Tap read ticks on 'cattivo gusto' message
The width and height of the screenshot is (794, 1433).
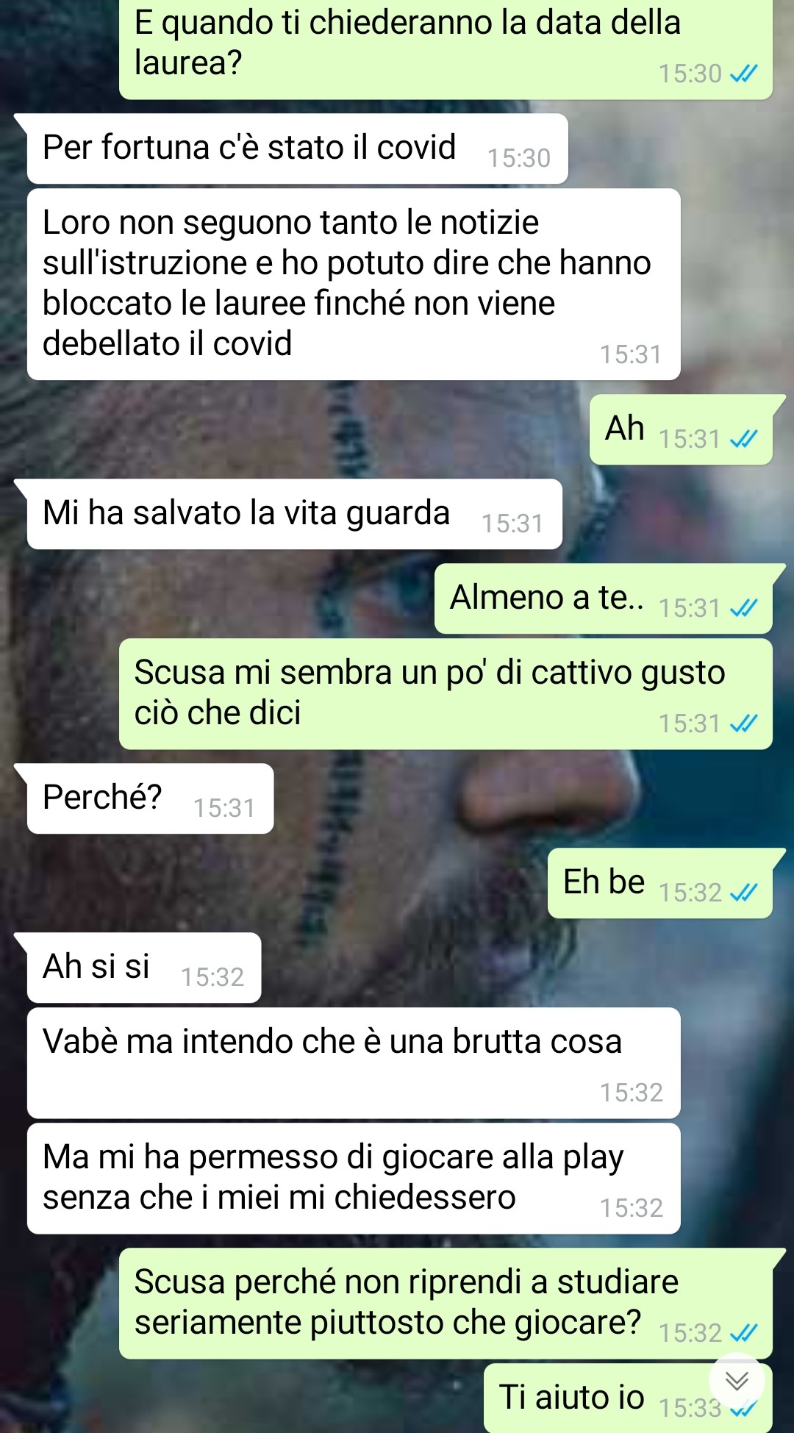click(743, 723)
